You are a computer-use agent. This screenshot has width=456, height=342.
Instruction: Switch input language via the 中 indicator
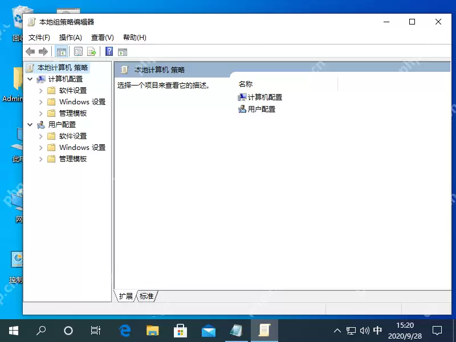(x=377, y=329)
